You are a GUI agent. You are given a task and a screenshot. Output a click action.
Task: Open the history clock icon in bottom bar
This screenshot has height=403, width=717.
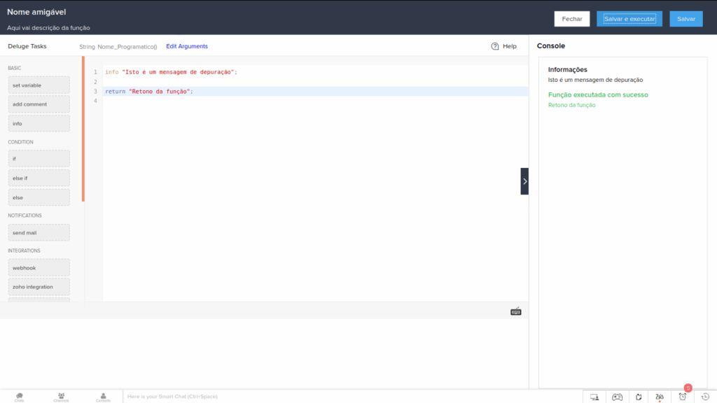click(706, 397)
